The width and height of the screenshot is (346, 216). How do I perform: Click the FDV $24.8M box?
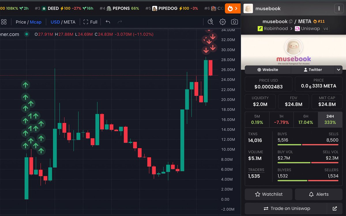point(294,102)
